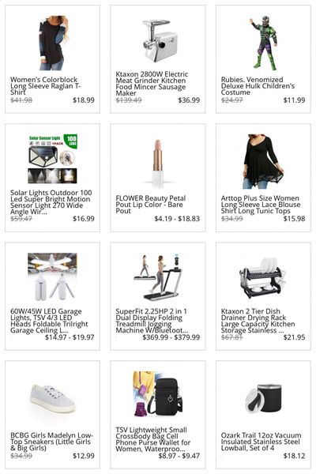
Task: Click the $18.12 price on Ozark Trail
Action: click(x=294, y=456)
